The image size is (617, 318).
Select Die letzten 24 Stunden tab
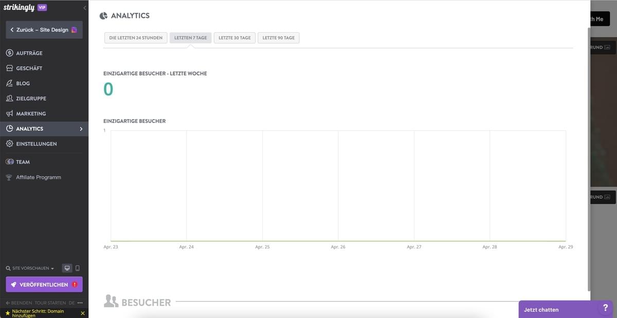coord(135,37)
